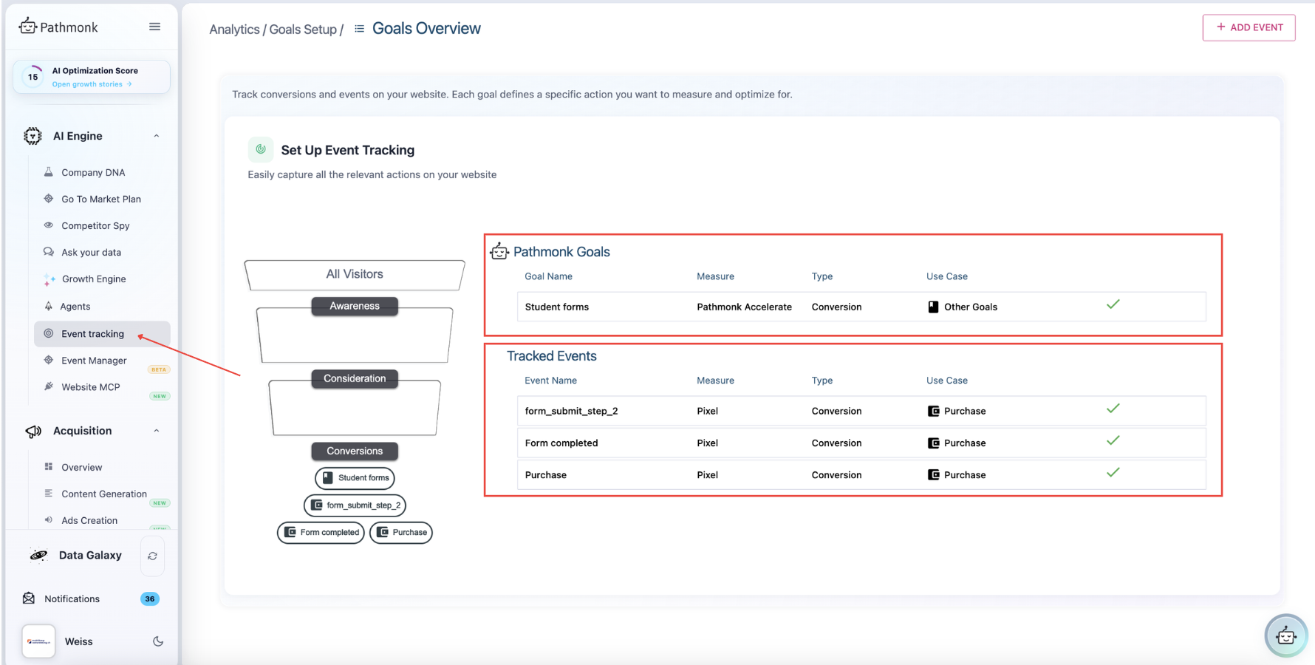This screenshot has width=1315, height=665.
Task: Click the Ads Creation speaker icon
Action: pos(49,520)
